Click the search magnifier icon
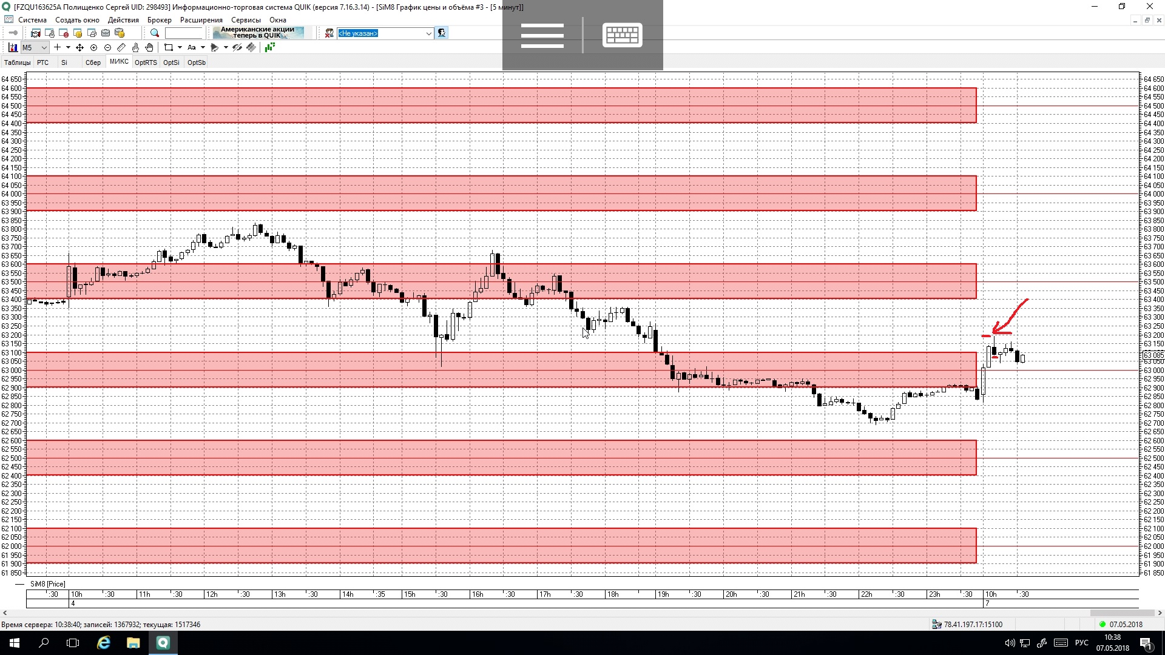 155,33
